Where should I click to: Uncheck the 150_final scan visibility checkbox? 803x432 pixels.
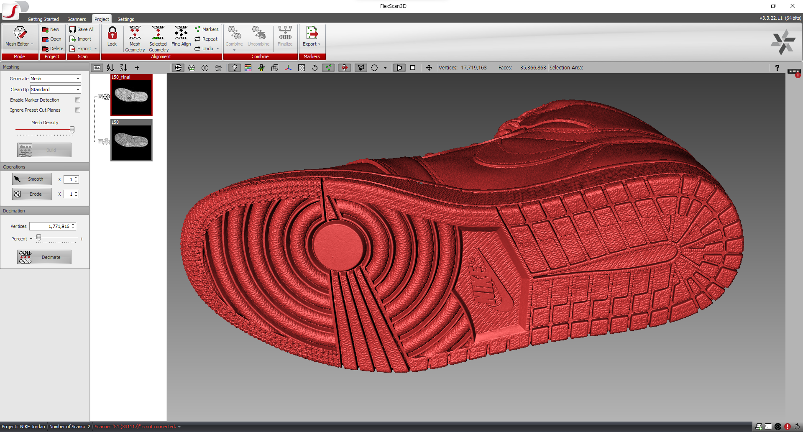click(100, 97)
